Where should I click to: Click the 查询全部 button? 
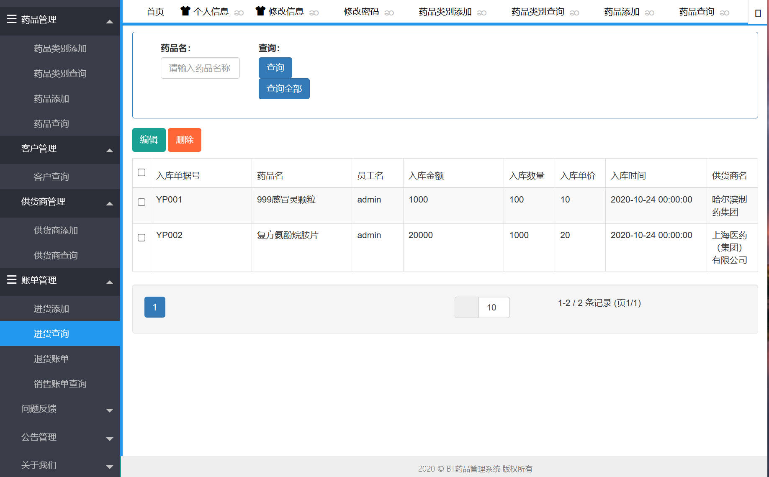pyautogui.click(x=284, y=88)
